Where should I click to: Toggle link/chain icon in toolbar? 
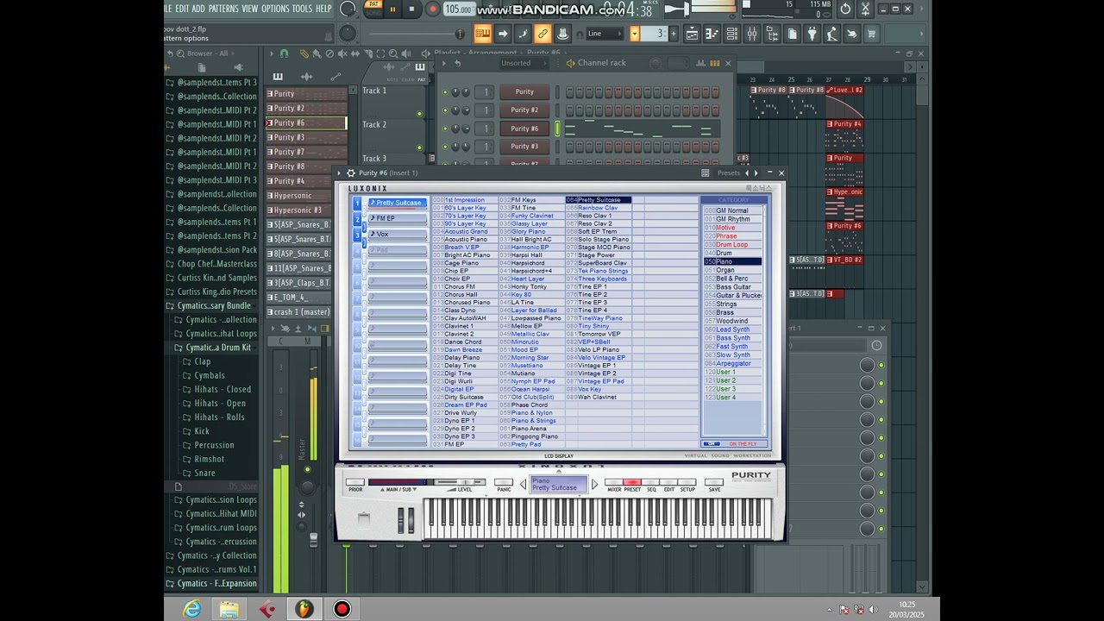pos(543,34)
